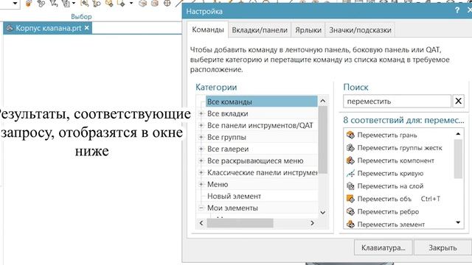Click search results vertical scrollbar thumb
472x265 pixels.
(458, 159)
